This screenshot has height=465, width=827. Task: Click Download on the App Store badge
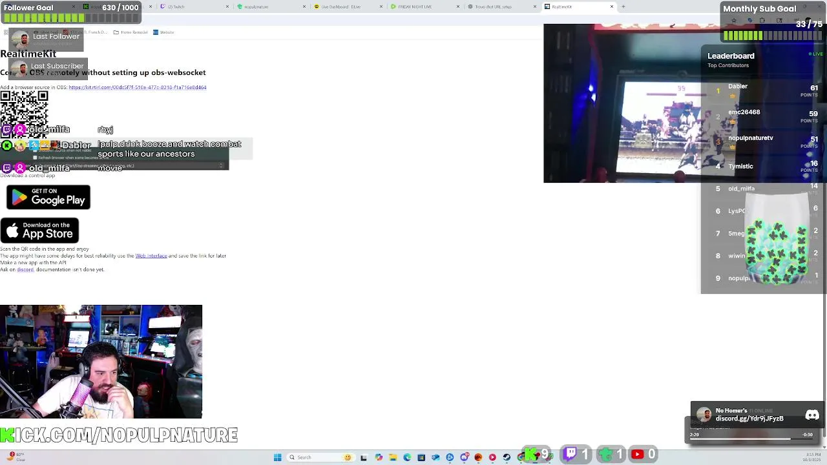click(x=39, y=231)
